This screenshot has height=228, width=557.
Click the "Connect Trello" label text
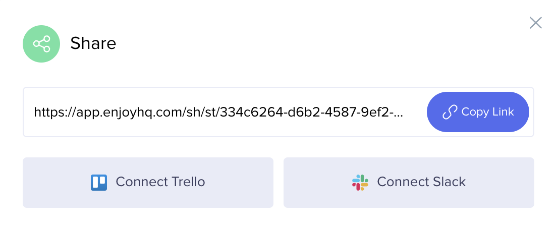[x=160, y=182]
